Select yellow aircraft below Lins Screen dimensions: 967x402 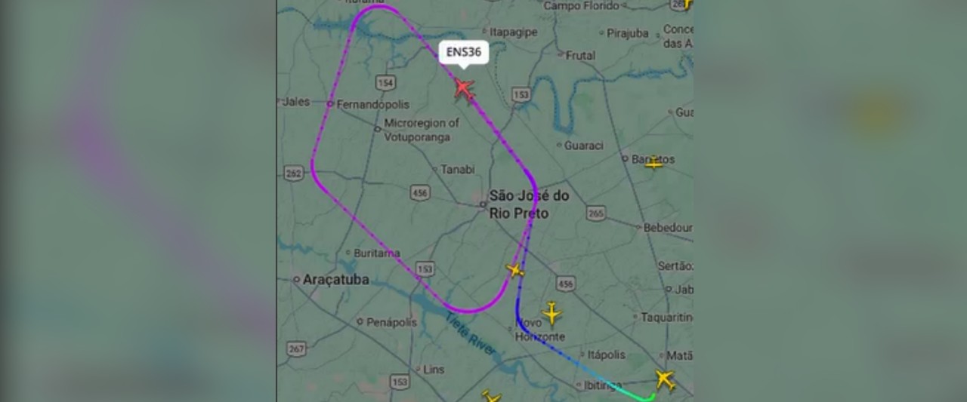pos(491,396)
